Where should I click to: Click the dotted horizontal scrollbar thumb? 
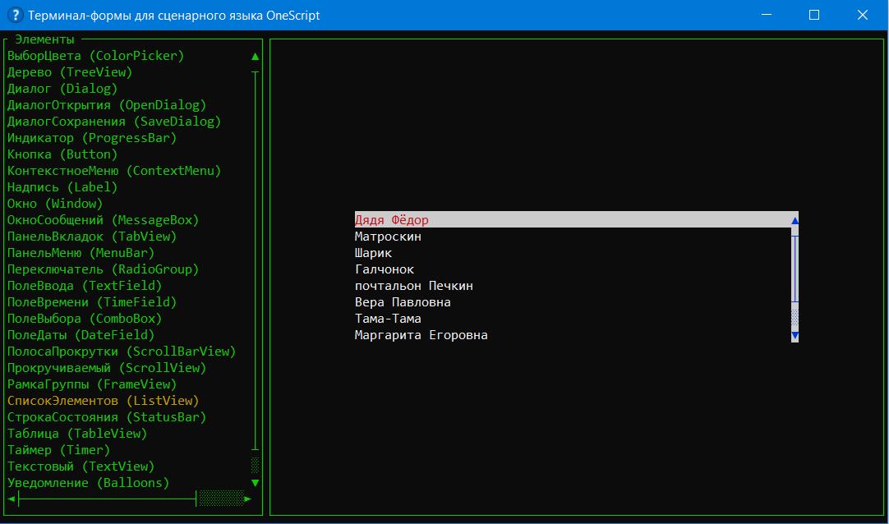point(221,499)
